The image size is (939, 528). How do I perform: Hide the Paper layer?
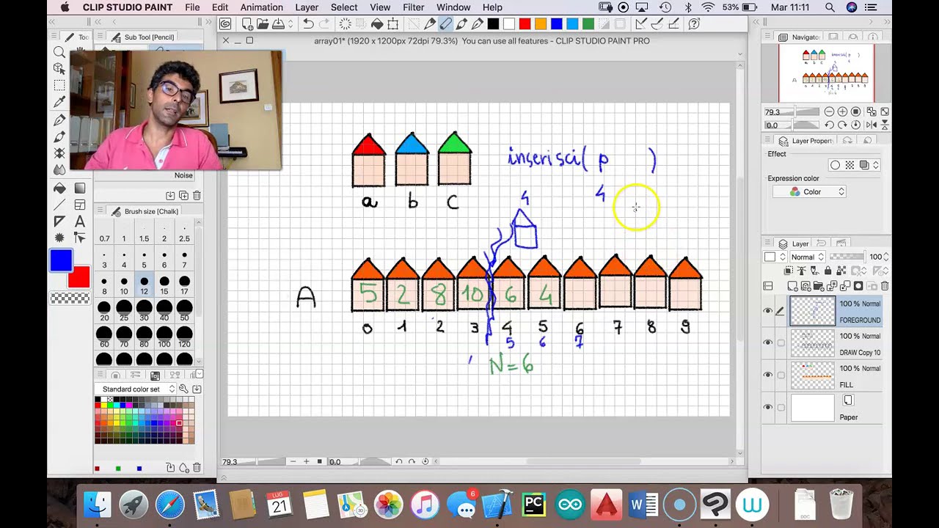point(768,408)
